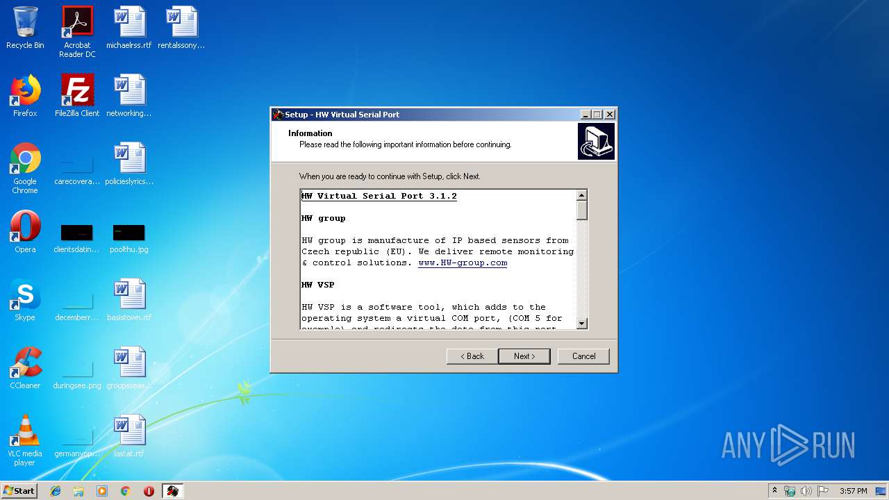889x500 pixels.
Task: Select the 'HW VSP' heading text
Action: 317,285
